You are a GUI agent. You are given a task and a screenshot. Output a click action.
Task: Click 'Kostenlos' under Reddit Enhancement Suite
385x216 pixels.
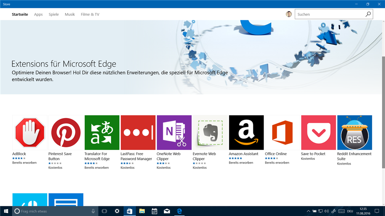coord(344,163)
